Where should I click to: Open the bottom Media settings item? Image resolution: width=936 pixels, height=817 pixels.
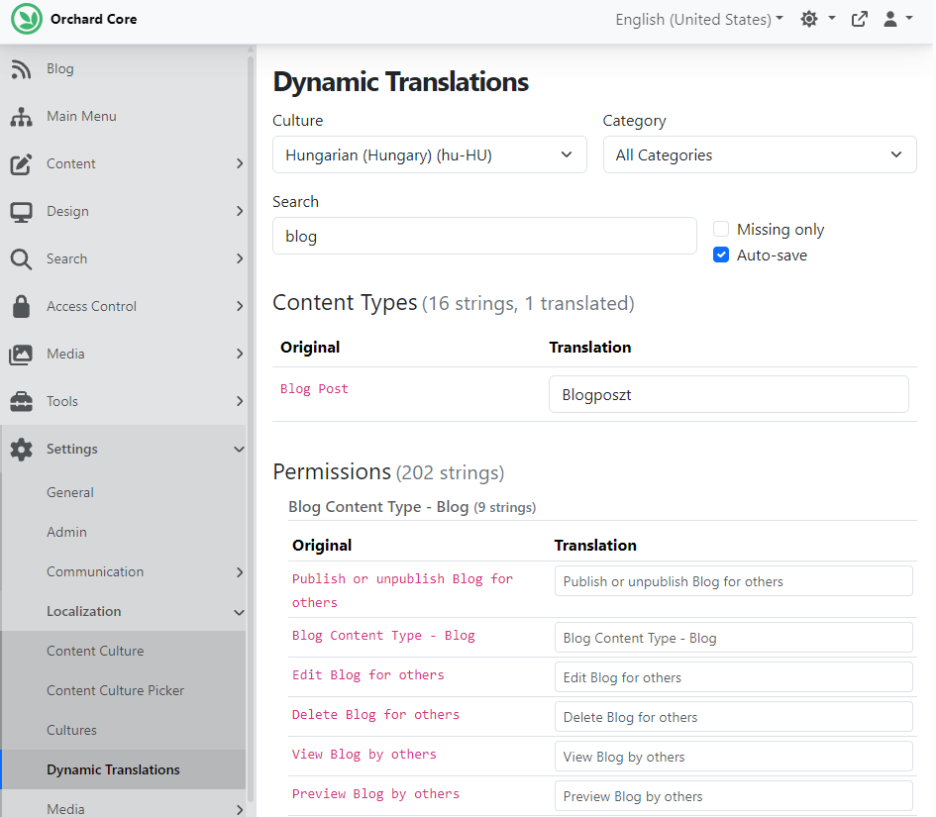click(x=65, y=809)
